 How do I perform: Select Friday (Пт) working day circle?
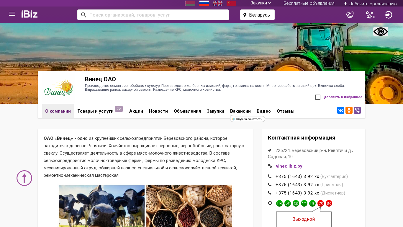312,203
